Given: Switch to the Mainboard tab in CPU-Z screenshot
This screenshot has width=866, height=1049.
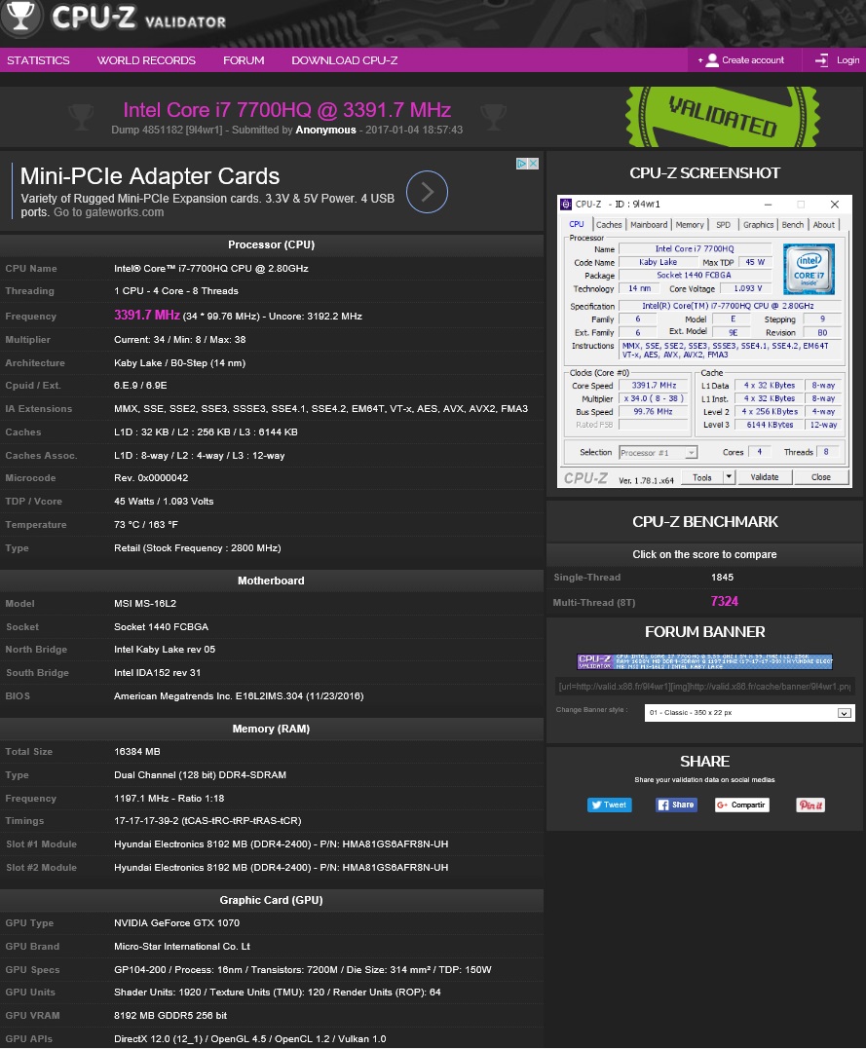Looking at the screenshot, I should 649,225.
